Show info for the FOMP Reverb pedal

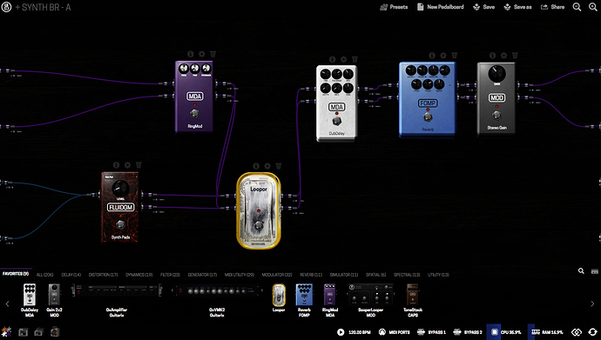pyautogui.click(x=432, y=56)
